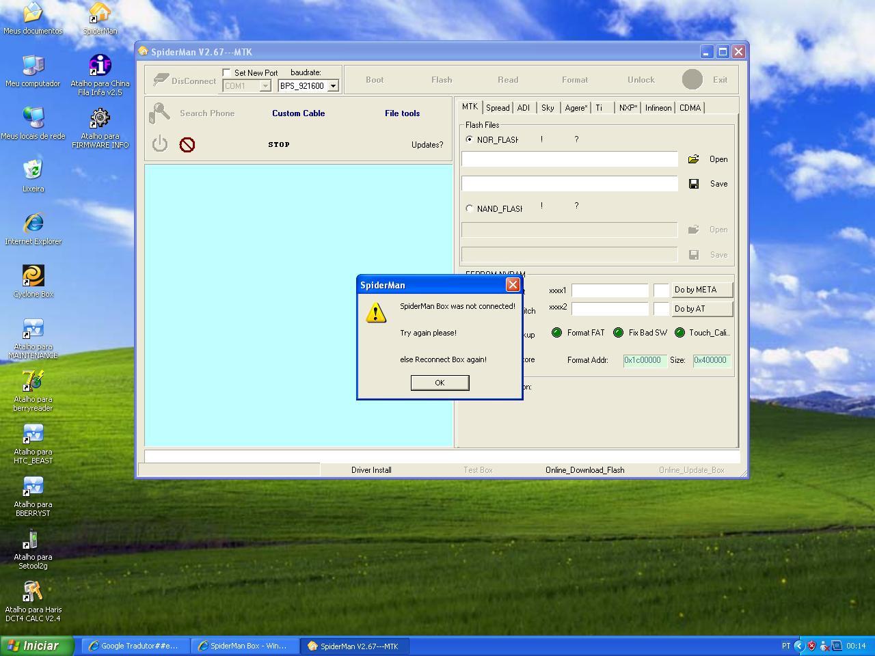
Task: Click the Do by META button
Action: pos(701,290)
